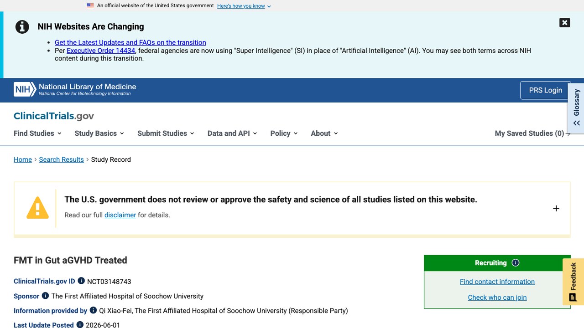
Task: Open the Glossary side panel
Action: coord(576,108)
